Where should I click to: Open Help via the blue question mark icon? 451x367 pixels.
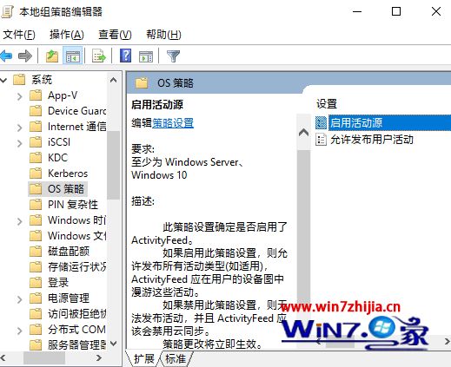126,56
